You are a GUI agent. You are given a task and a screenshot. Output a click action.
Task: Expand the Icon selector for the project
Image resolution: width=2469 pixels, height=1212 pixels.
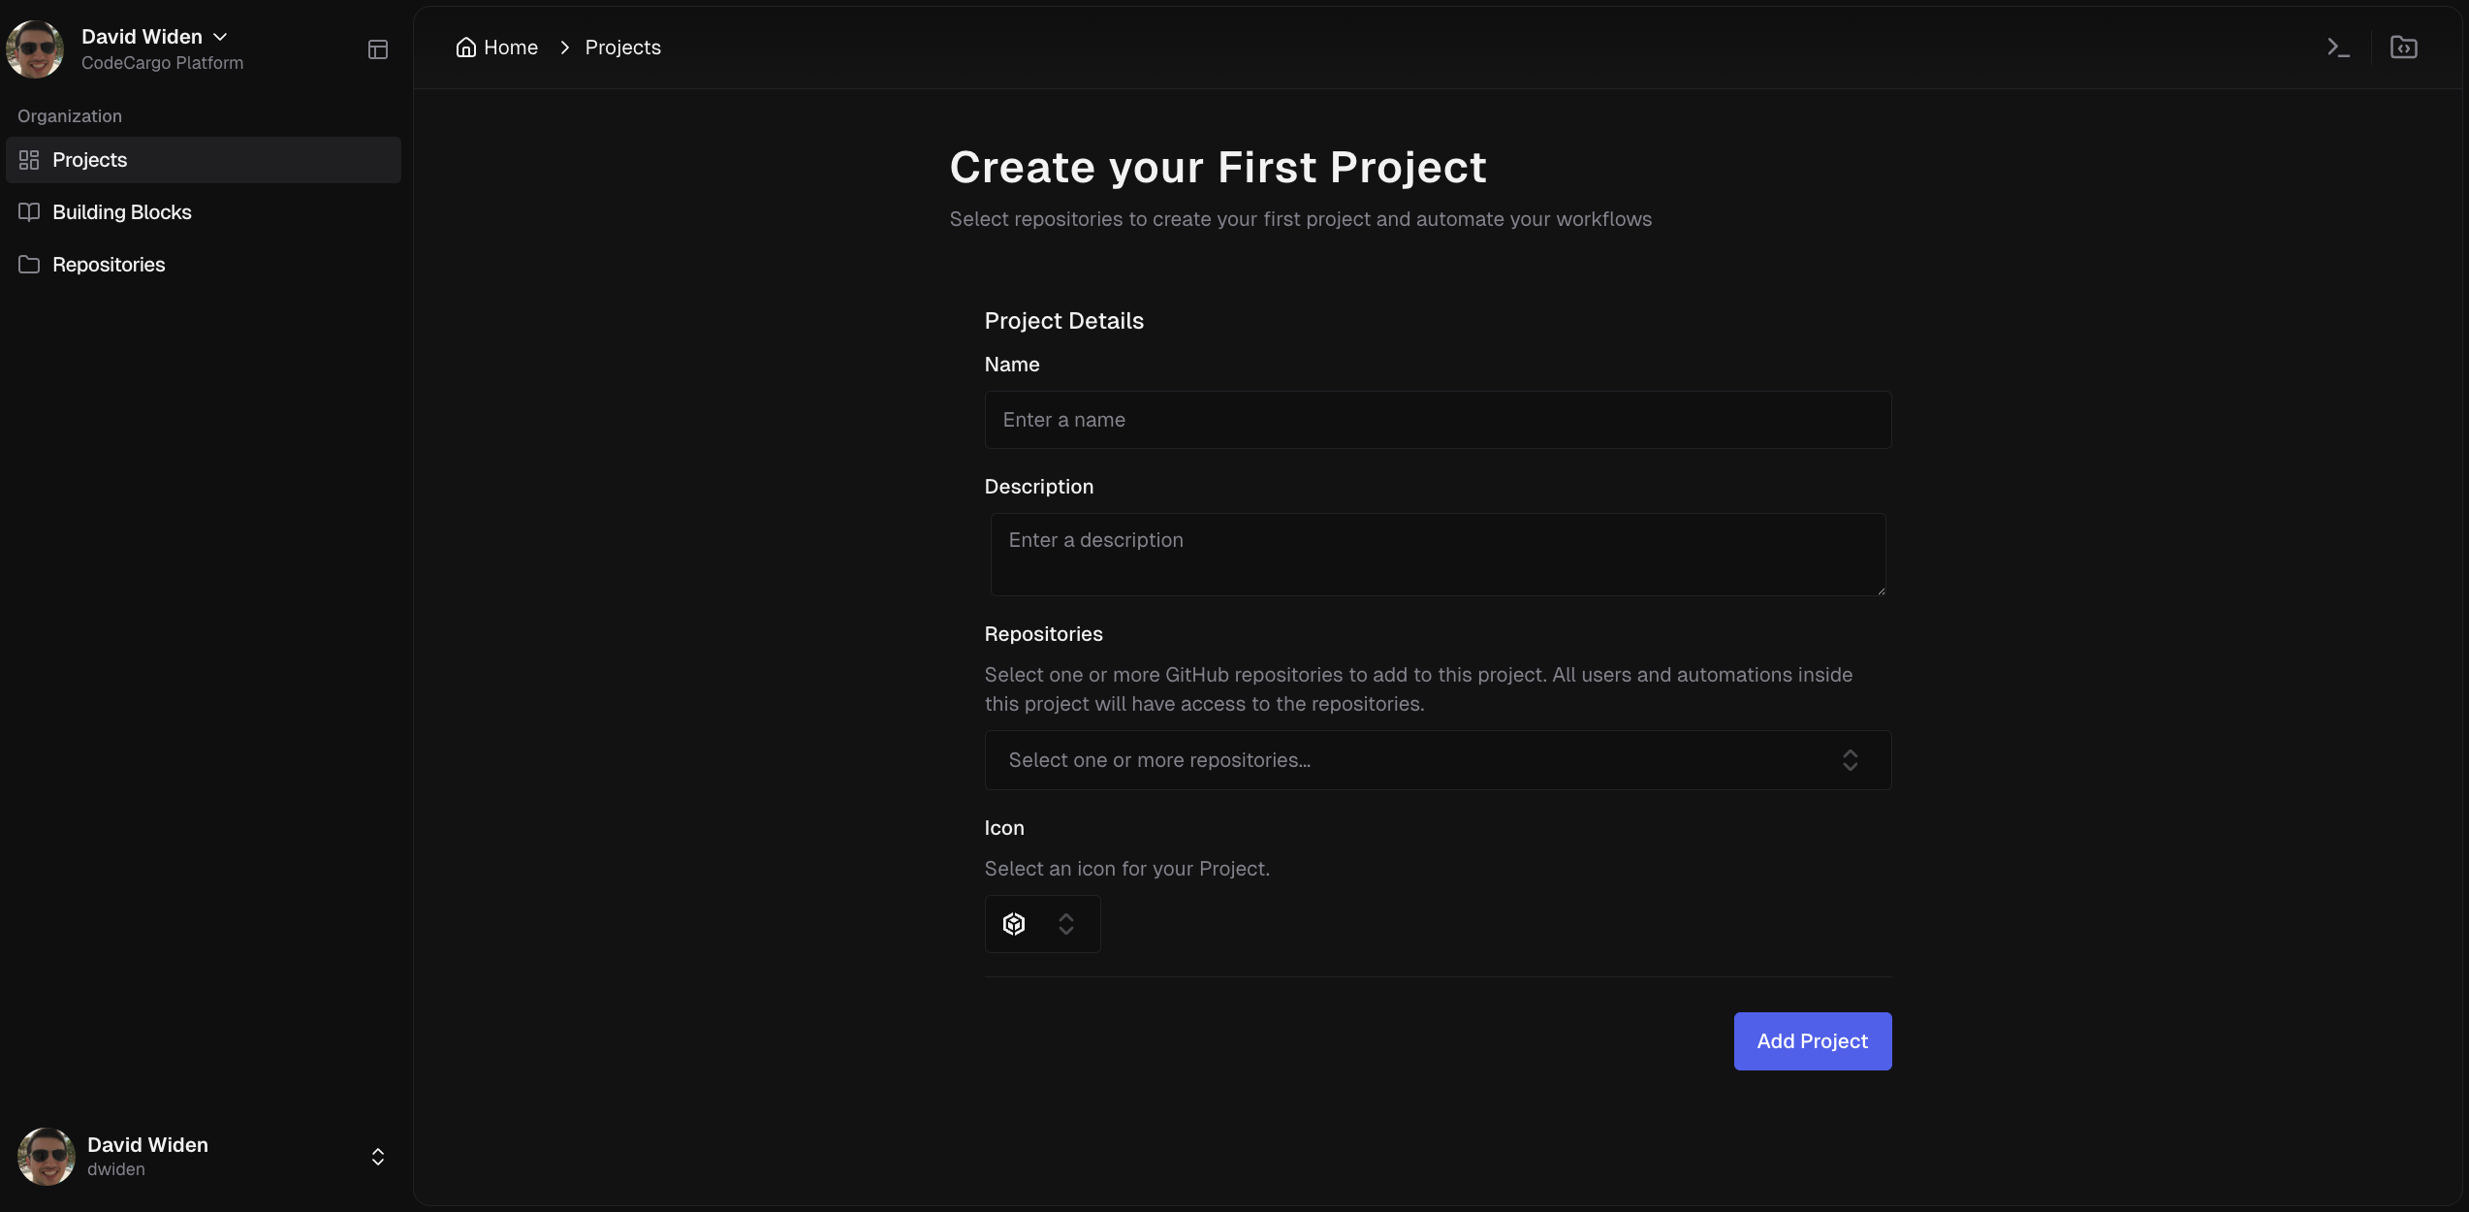point(1066,923)
